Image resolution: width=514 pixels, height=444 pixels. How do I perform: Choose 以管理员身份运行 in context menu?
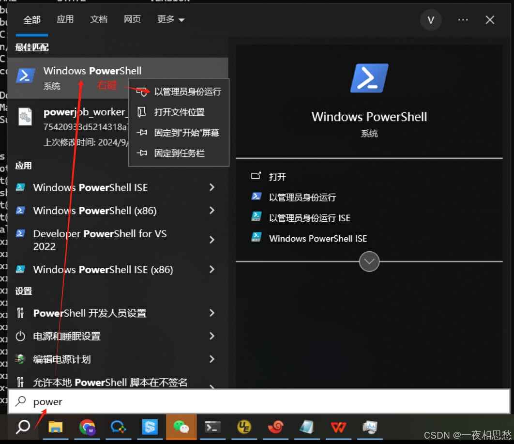(x=179, y=92)
